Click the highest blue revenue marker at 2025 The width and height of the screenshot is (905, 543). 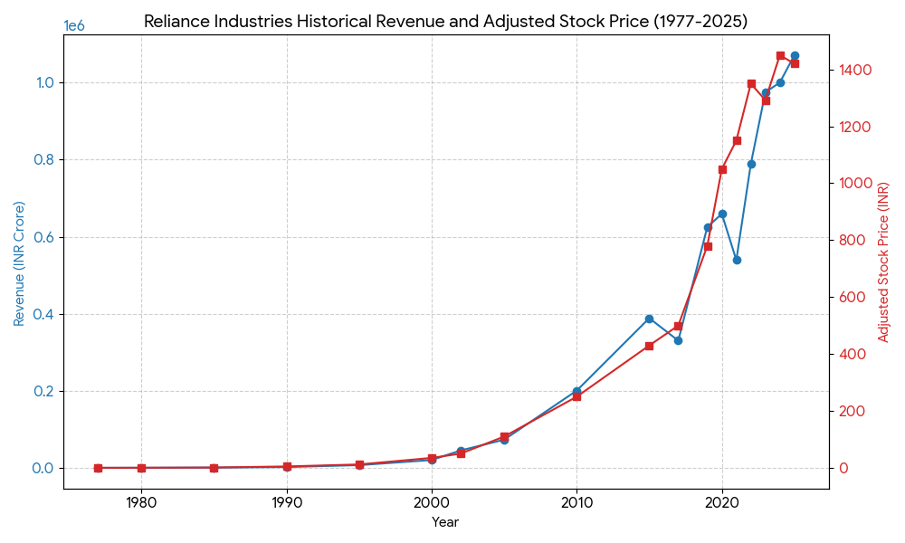click(795, 53)
